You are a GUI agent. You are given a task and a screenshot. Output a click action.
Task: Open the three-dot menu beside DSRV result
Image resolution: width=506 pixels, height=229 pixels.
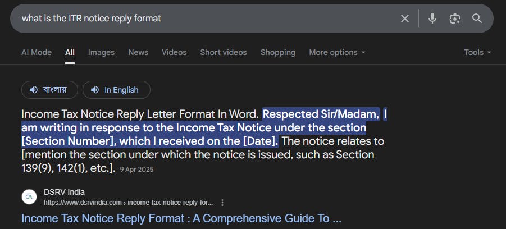pos(223,203)
